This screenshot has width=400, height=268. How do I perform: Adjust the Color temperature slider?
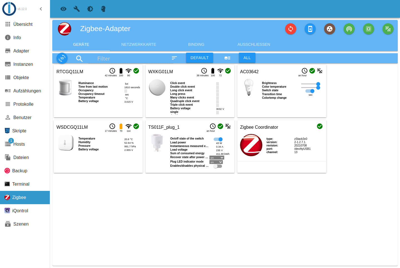click(311, 87)
